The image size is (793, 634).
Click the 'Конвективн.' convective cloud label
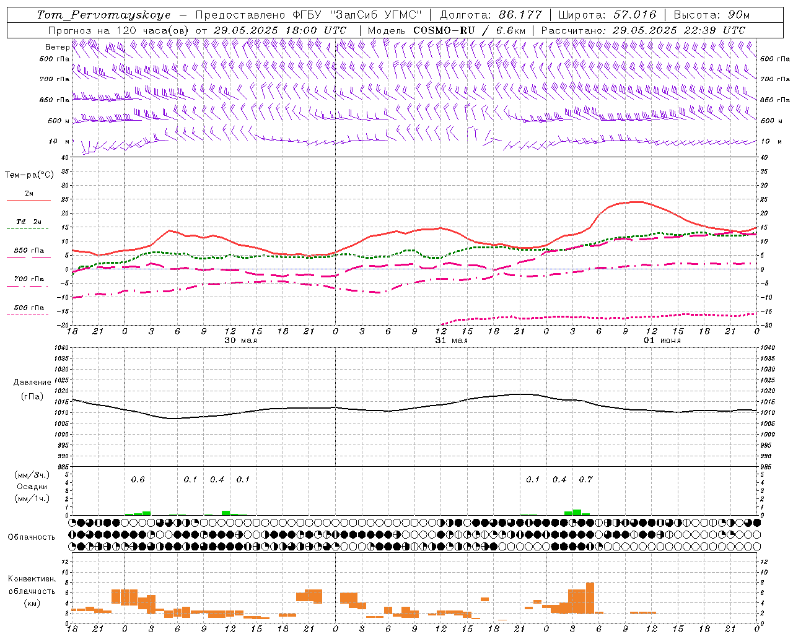pos(32,579)
